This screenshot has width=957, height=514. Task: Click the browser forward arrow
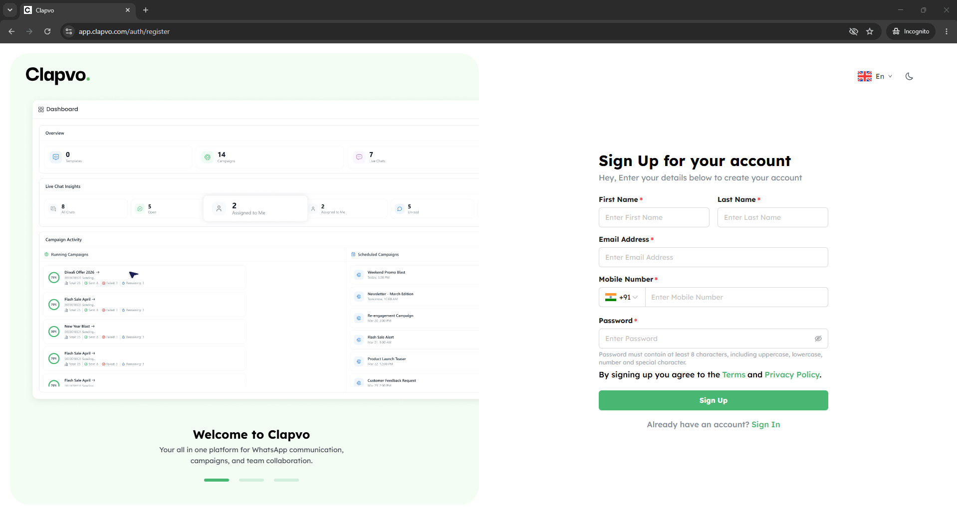coord(29,31)
